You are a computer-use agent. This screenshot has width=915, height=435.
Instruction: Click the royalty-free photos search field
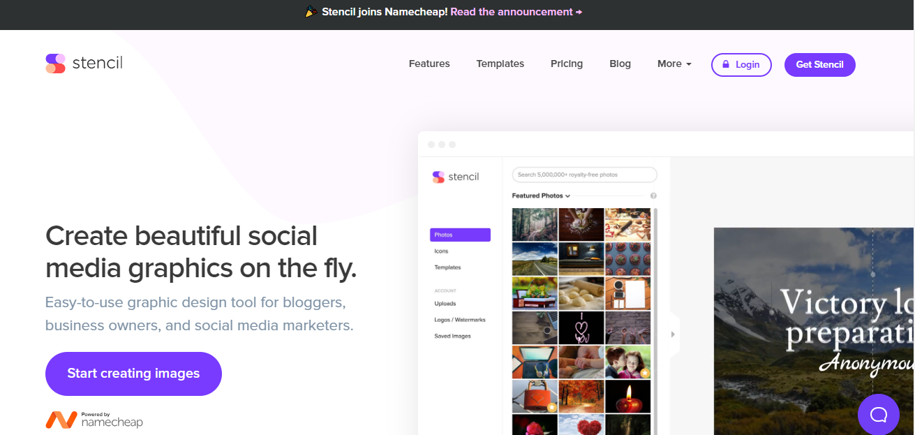click(x=584, y=175)
